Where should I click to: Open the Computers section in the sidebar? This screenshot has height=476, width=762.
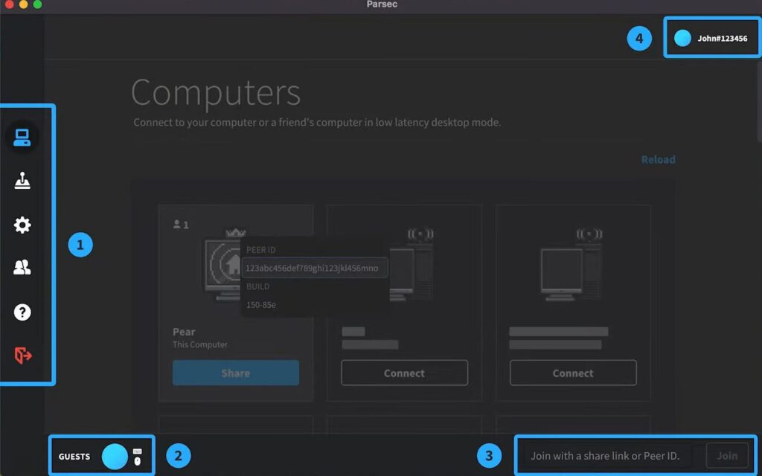click(x=22, y=138)
